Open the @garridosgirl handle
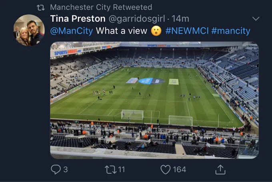This screenshot has height=182, width=272. (x=137, y=19)
